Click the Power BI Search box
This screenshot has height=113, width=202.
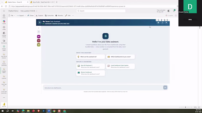tap(101, 11)
